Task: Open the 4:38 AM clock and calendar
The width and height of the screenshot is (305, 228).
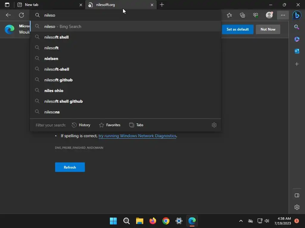Action: 283,221
